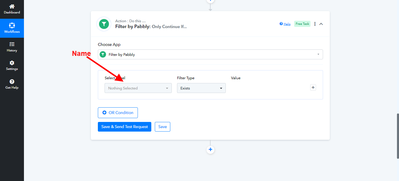Add a step with bottom plus icon
399x181 pixels.
point(210,150)
